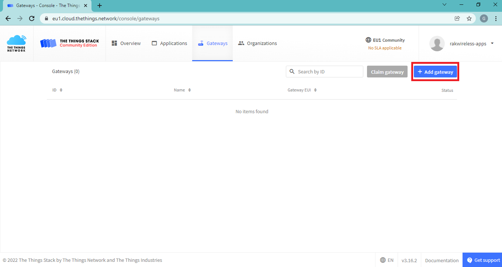Open the Documentation link in footer
Screen dimensions: 502x267
pyautogui.click(x=442, y=260)
